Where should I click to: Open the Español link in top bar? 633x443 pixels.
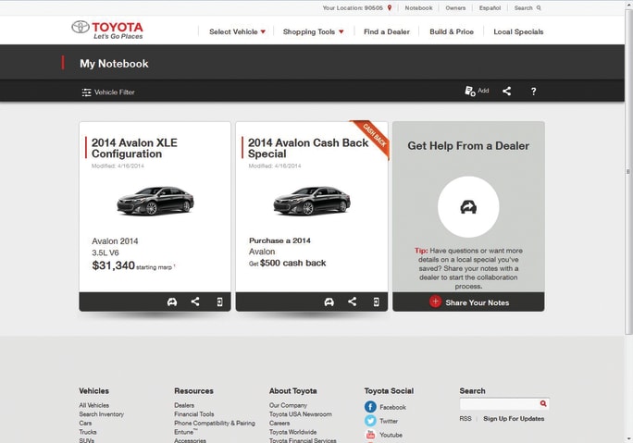pyautogui.click(x=490, y=7)
